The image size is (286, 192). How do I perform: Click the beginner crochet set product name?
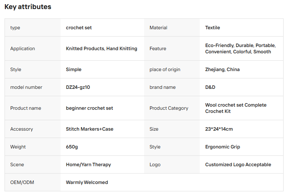89,108
